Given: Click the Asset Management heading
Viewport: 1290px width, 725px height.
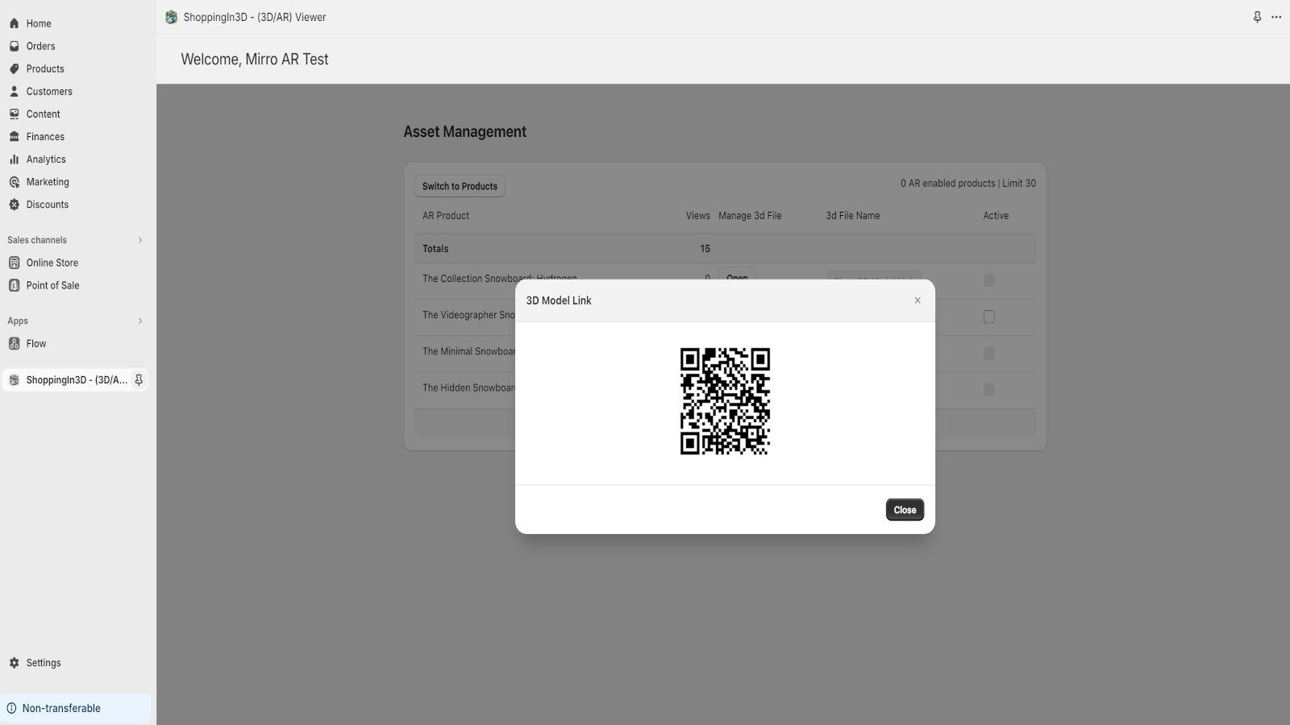Looking at the screenshot, I should pyautogui.click(x=465, y=132).
